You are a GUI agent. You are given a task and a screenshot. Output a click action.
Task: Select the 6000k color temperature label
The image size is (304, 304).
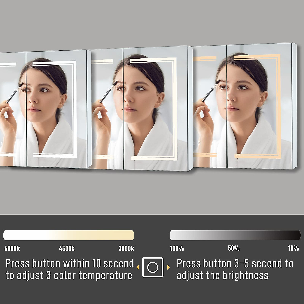click(x=12, y=248)
